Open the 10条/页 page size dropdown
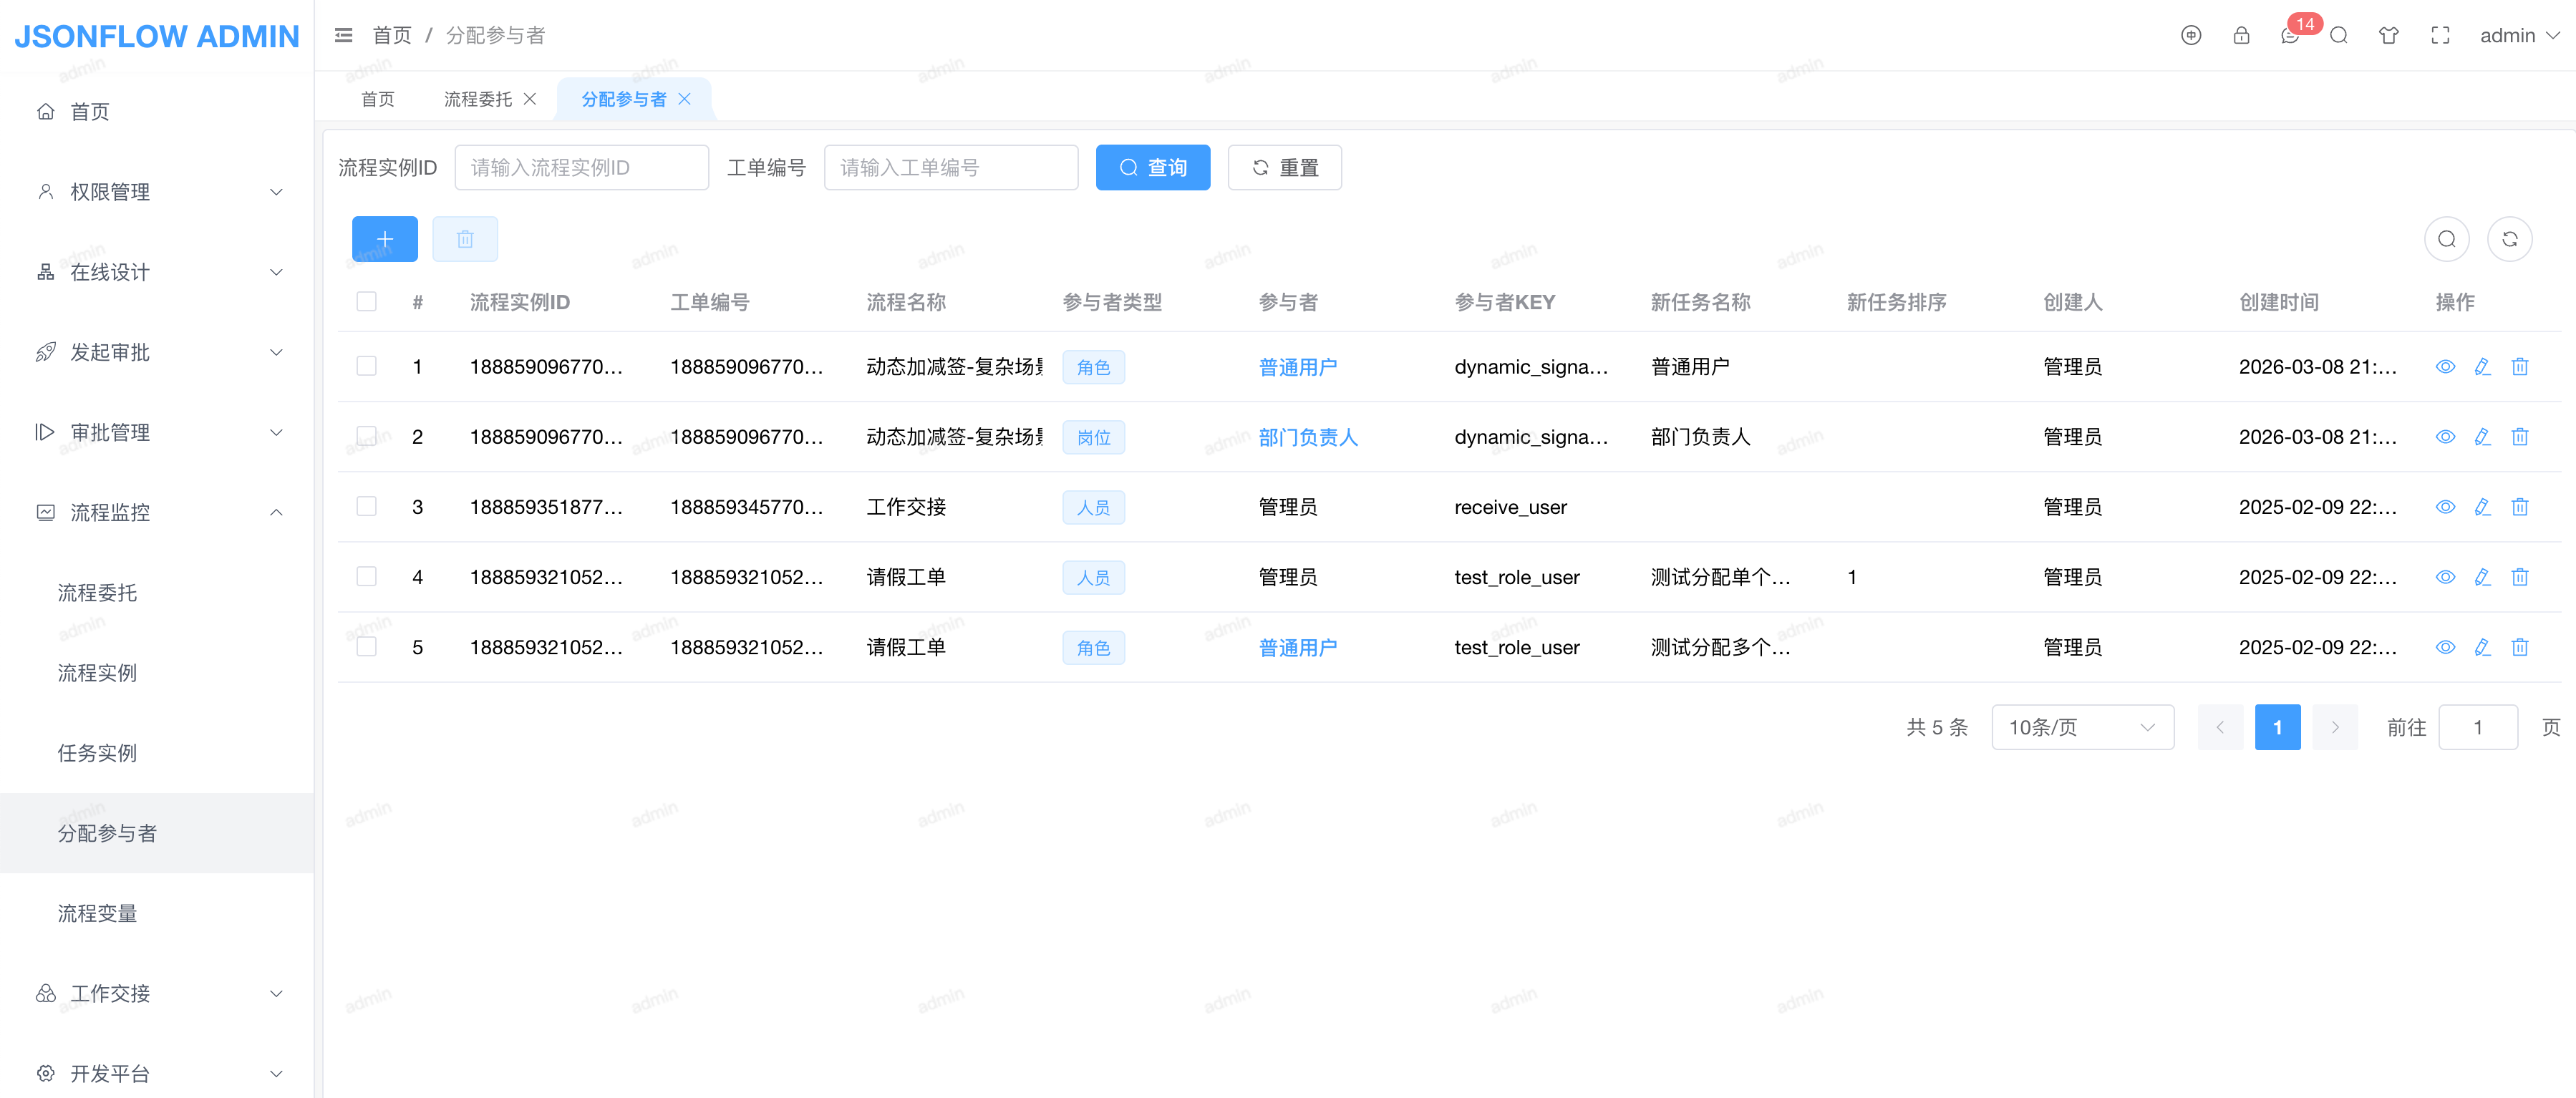 tap(2082, 727)
